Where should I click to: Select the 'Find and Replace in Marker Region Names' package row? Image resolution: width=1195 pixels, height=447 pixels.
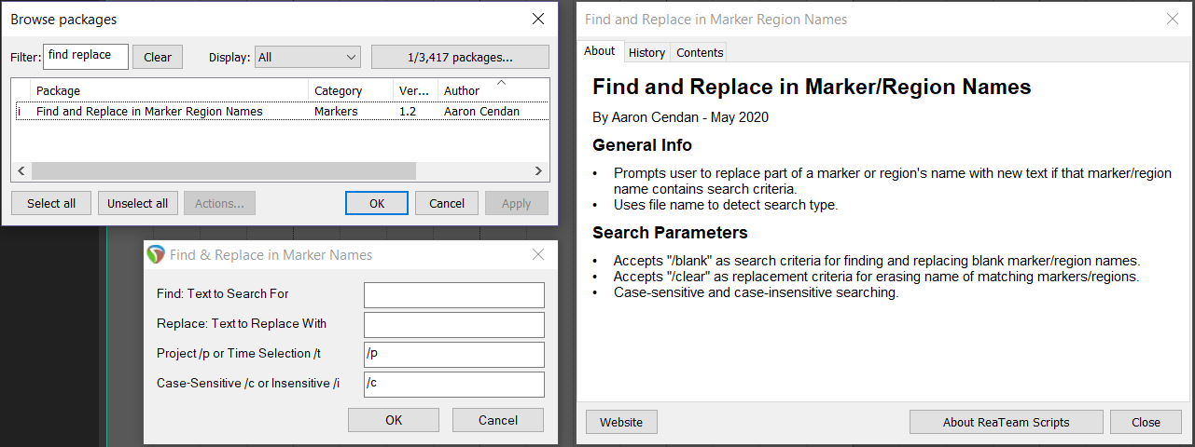click(281, 111)
